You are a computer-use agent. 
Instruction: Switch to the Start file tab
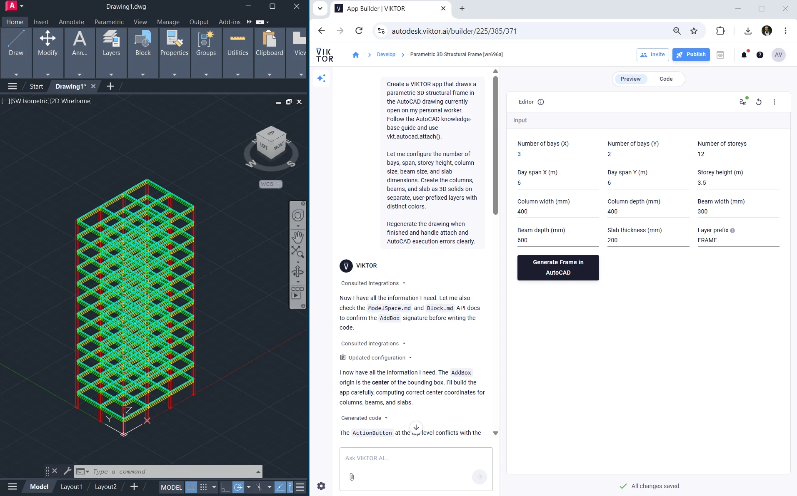pyautogui.click(x=36, y=86)
